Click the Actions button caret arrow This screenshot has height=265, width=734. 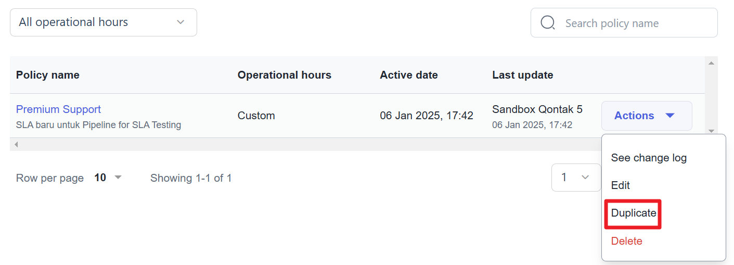coord(670,116)
